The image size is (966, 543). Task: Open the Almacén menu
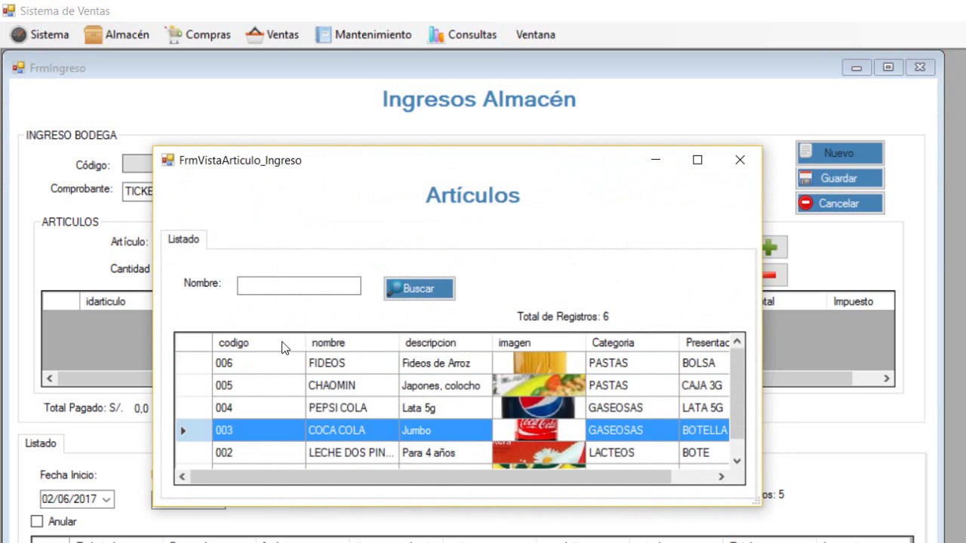click(116, 35)
